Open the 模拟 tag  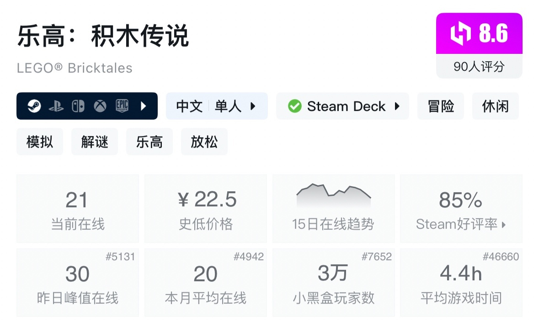pos(40,142)
